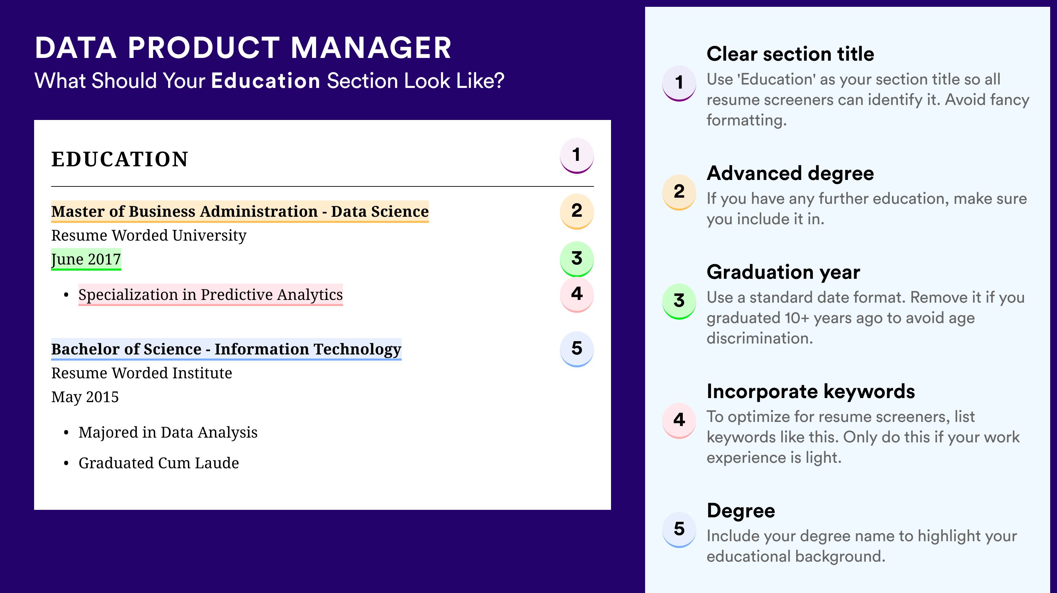
Task: Click badge 5 next to Degree heading
Action: tap(679, 530)
